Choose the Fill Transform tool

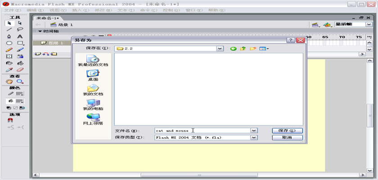click(20, 56)
